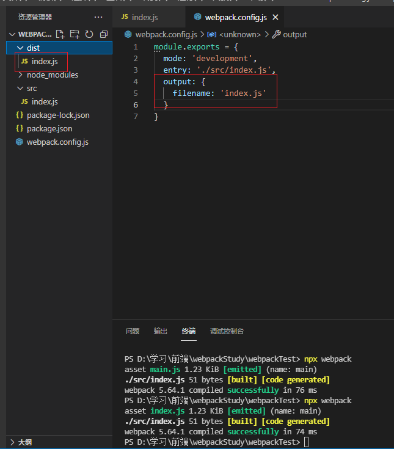The image size is (394, 449).
Task: Switch to the 问题 problems panel tab
Action: coord(133,331)
